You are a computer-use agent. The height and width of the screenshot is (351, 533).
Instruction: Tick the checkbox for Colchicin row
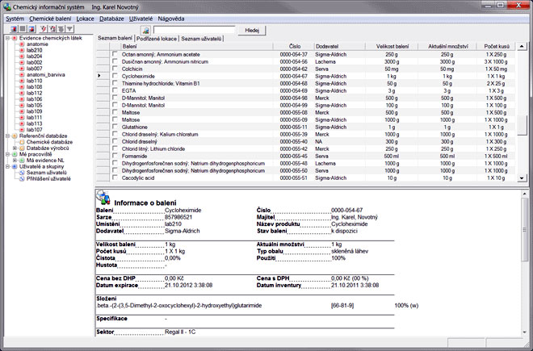[x=115, y=69]
